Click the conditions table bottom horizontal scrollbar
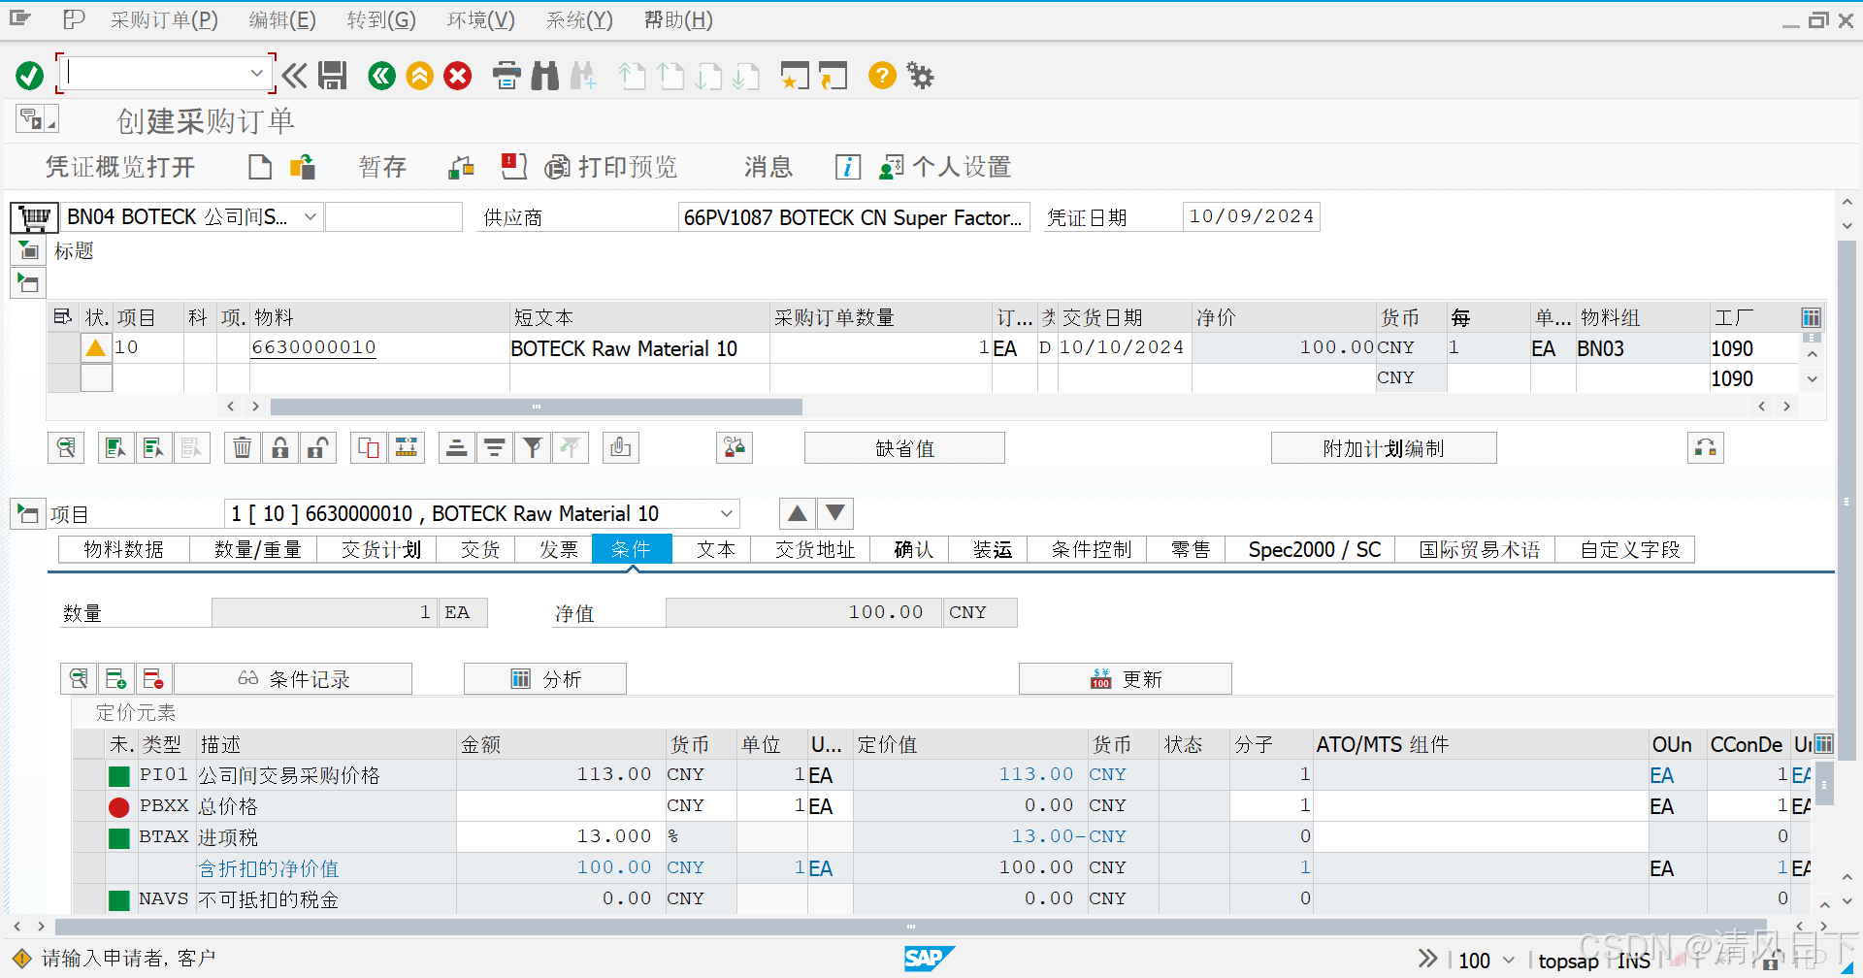The width and height of the screenshot is (1863, 978). tap(911, 927)
